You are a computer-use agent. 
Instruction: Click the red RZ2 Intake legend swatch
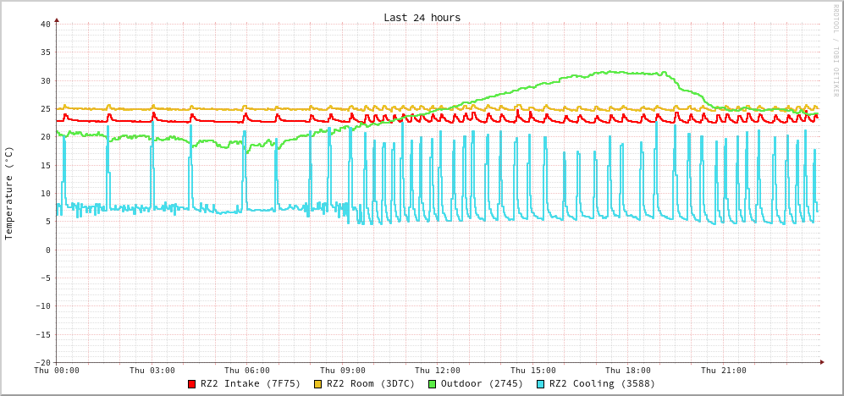[192, 384]
